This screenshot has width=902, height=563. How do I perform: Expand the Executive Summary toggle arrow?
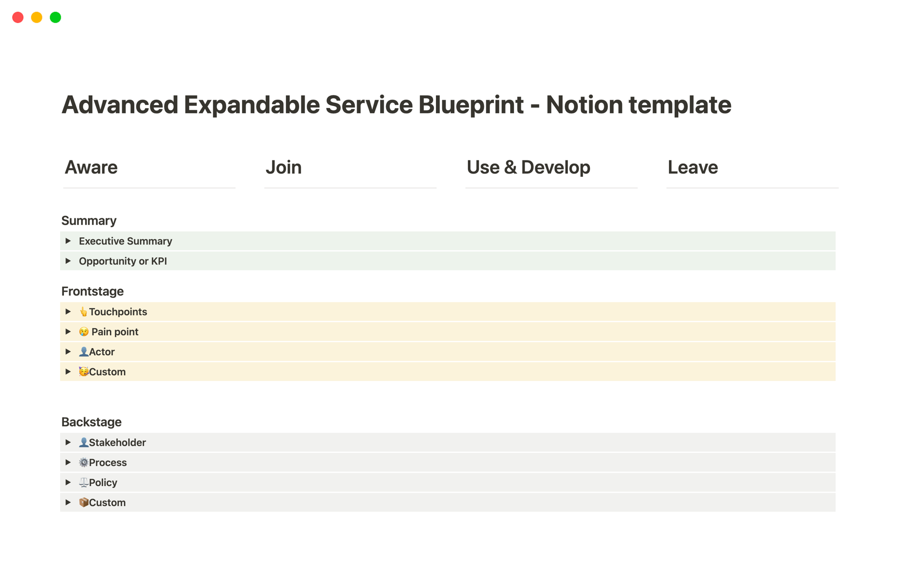click(x=68, y=241)
